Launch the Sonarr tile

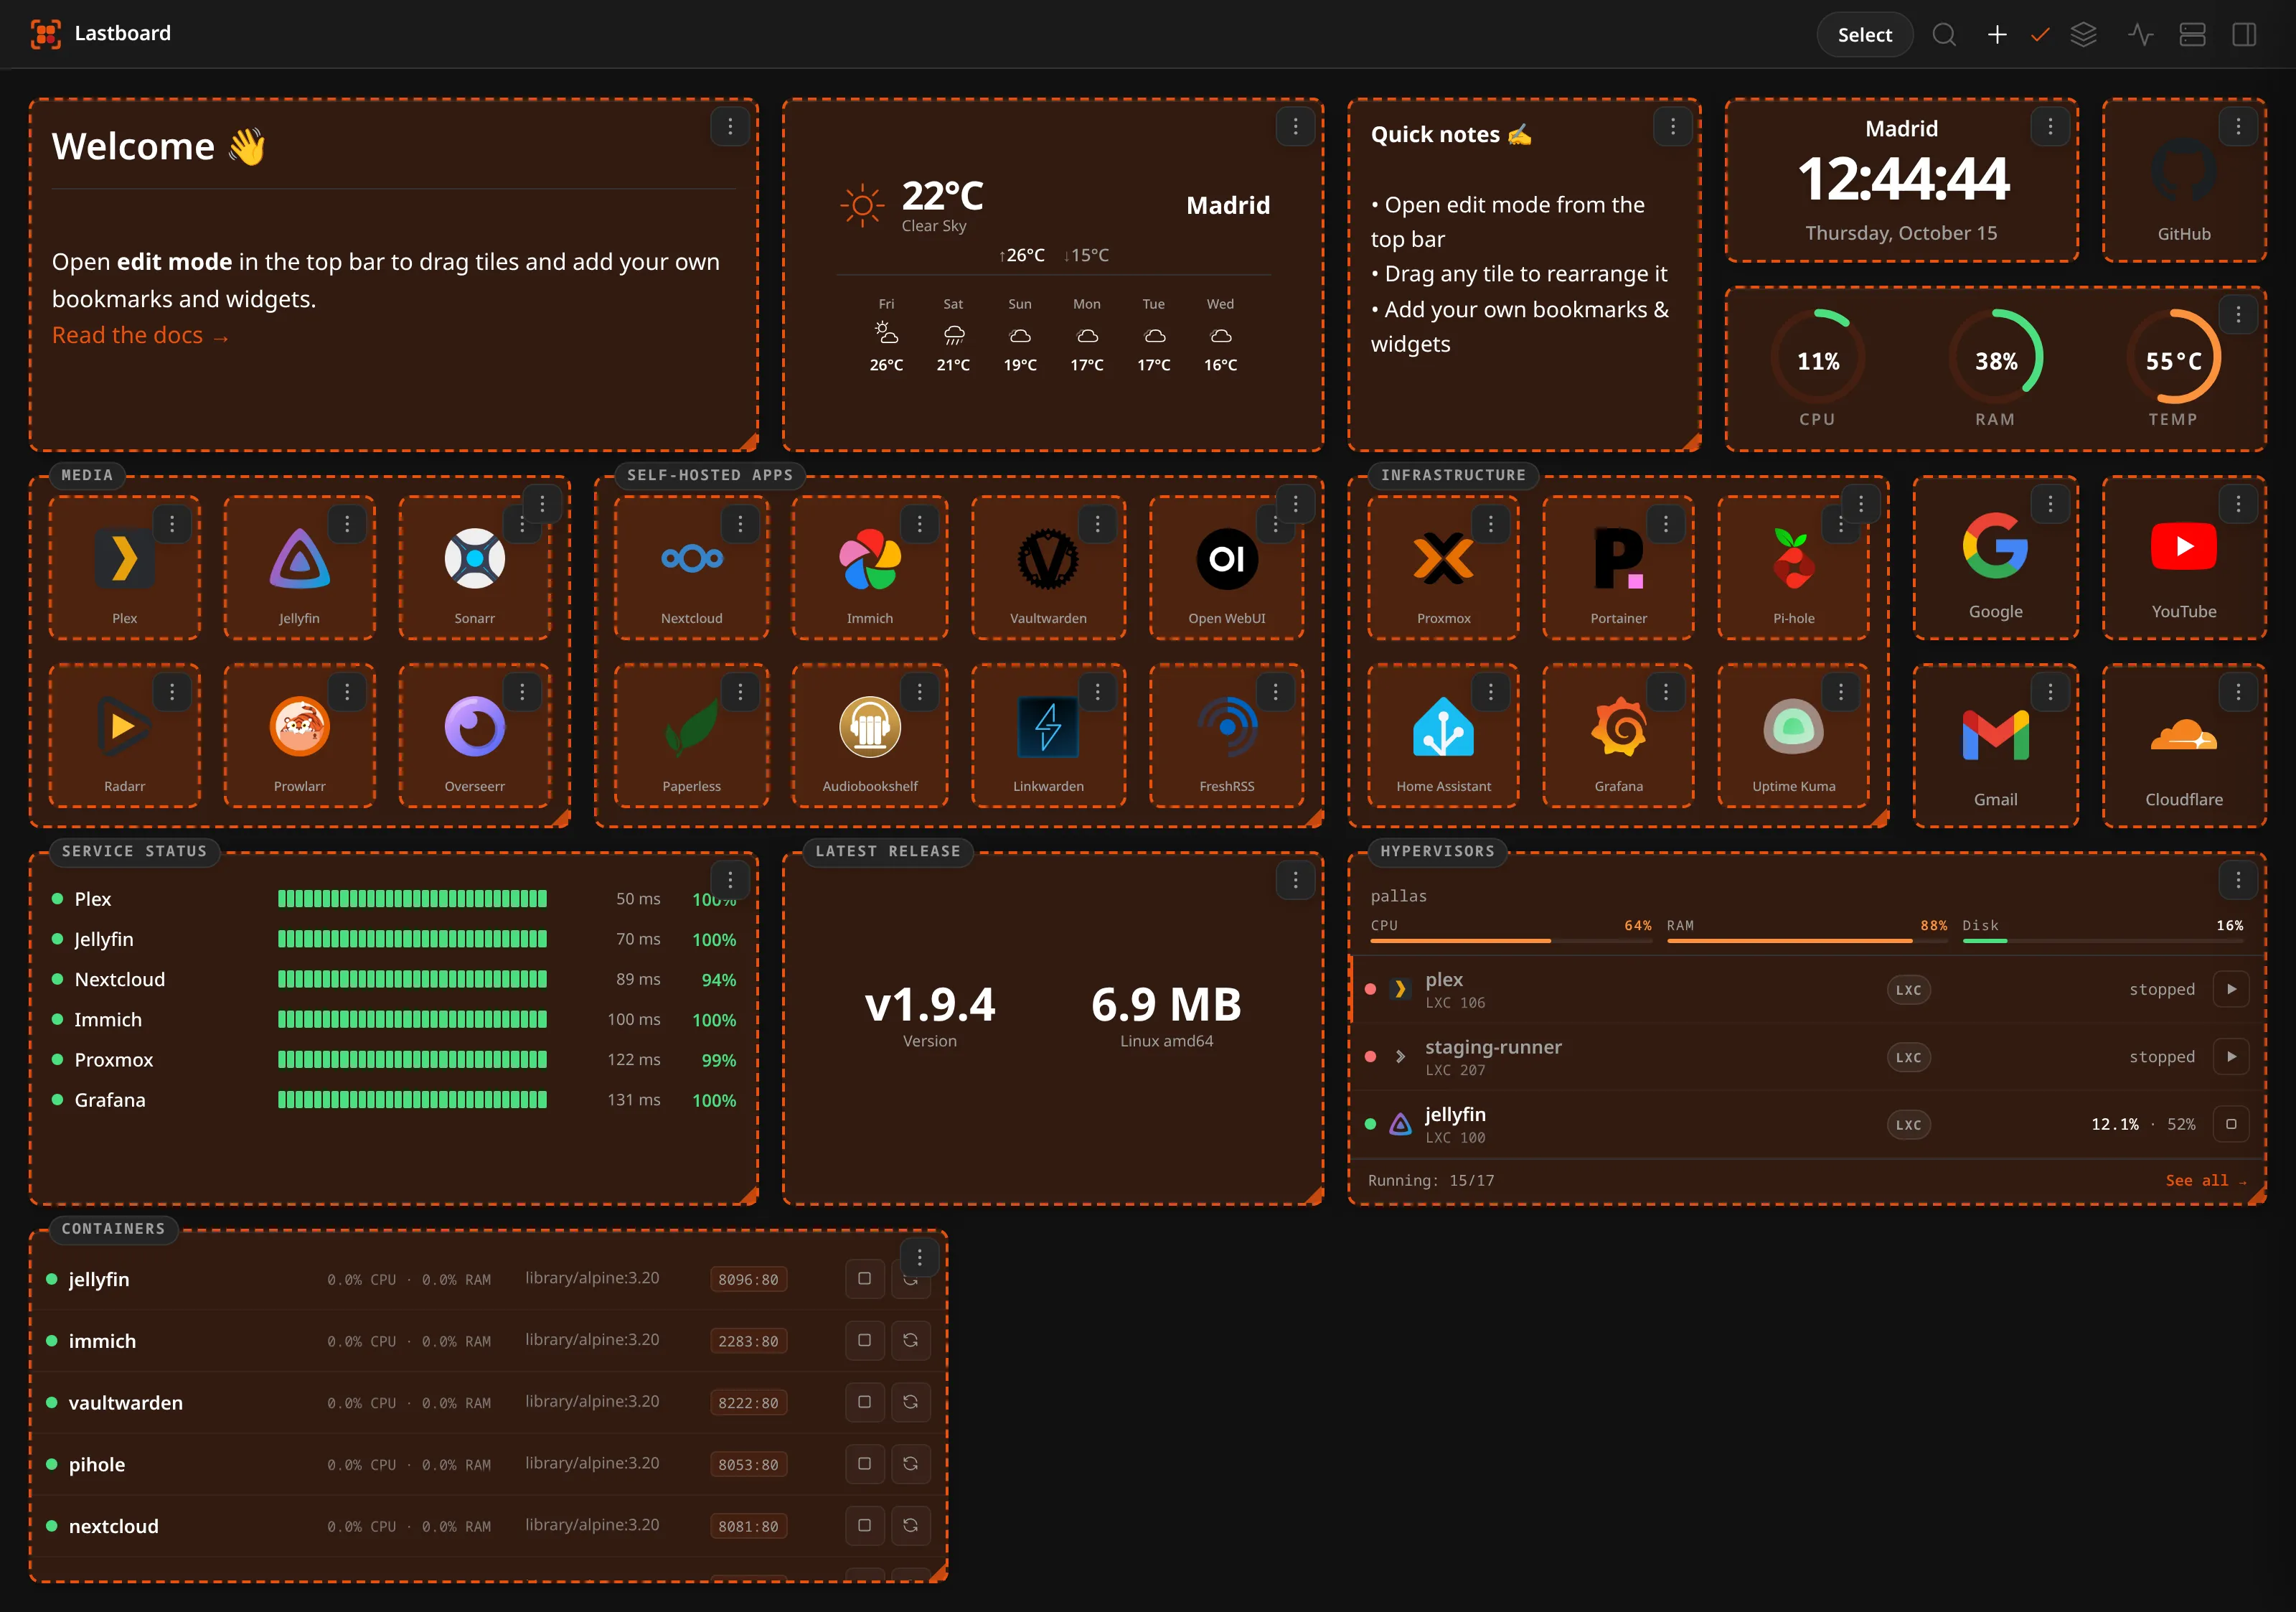[474, 568]
